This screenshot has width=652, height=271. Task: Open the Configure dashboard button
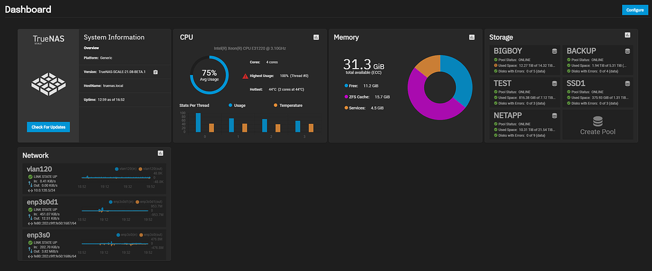(x=634, y=10)
